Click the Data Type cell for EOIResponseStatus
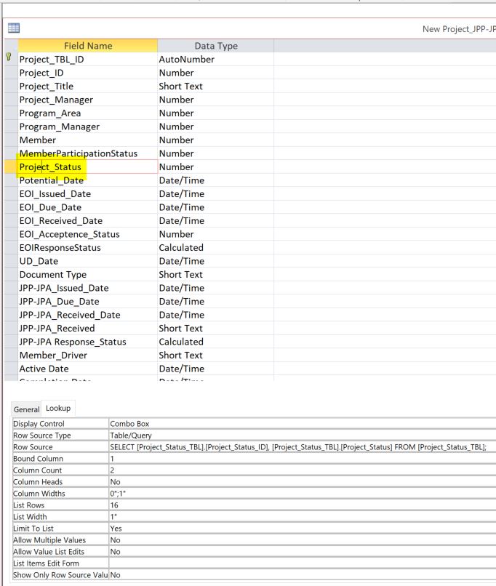 pos(215,247)
